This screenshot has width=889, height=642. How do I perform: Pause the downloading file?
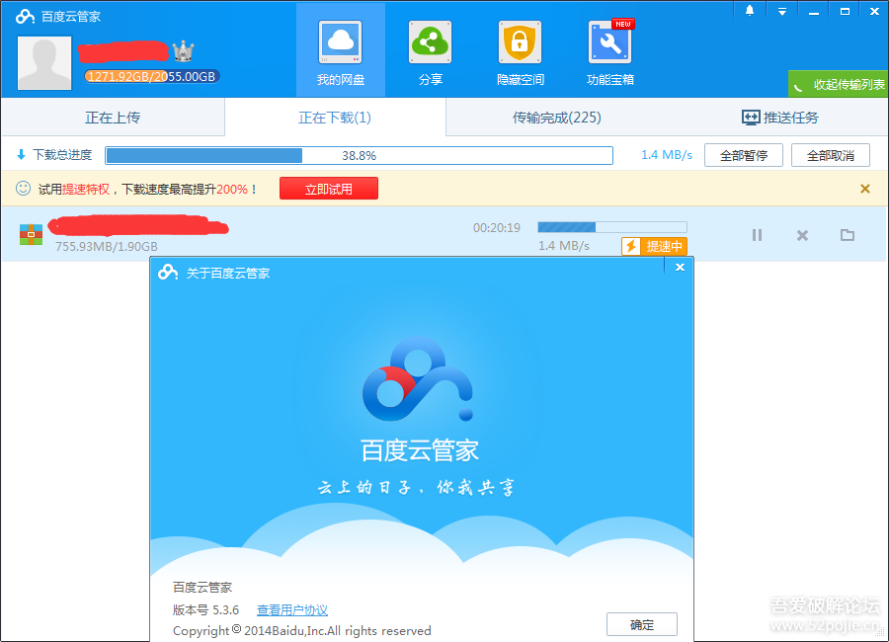[757, 235]
